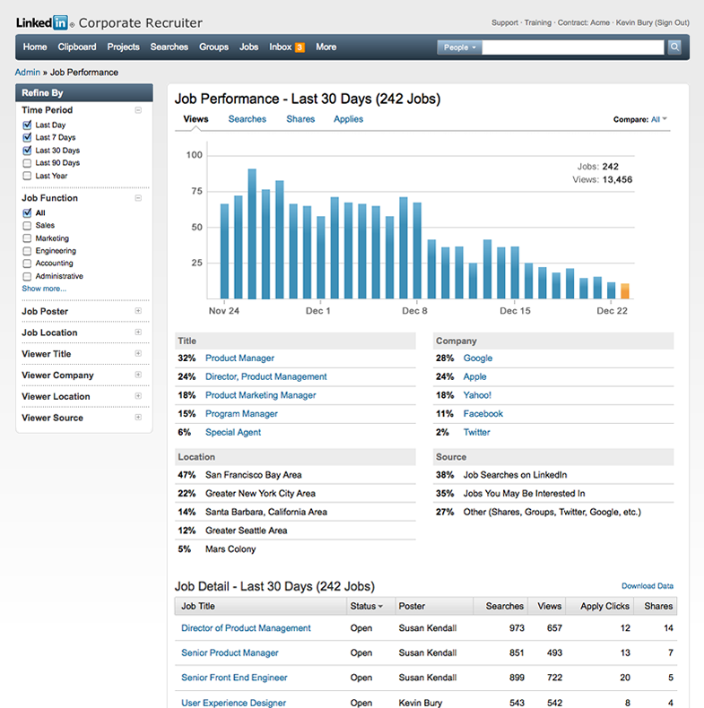The width and height of the screenshot is (704, 708).
Task: Expand the Viewer Source filter
Action: (138, 417)
